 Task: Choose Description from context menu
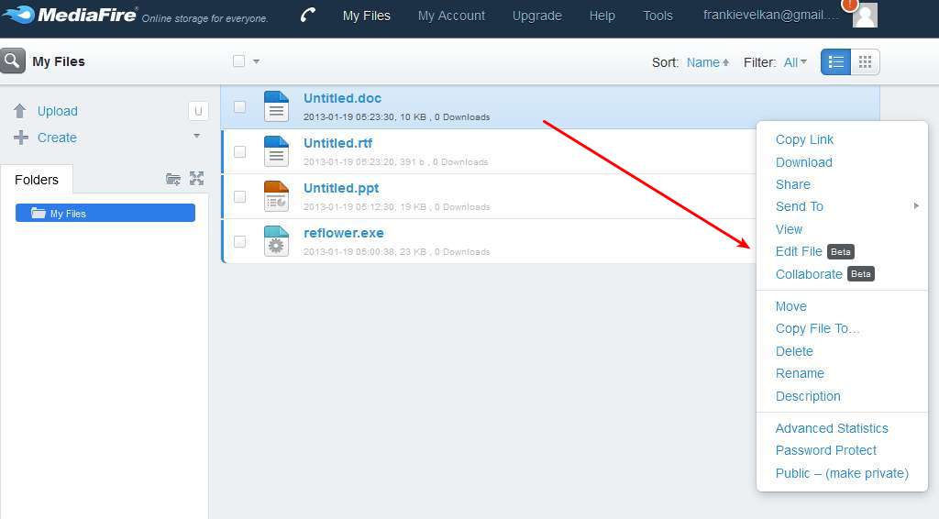tap(808, 396)
